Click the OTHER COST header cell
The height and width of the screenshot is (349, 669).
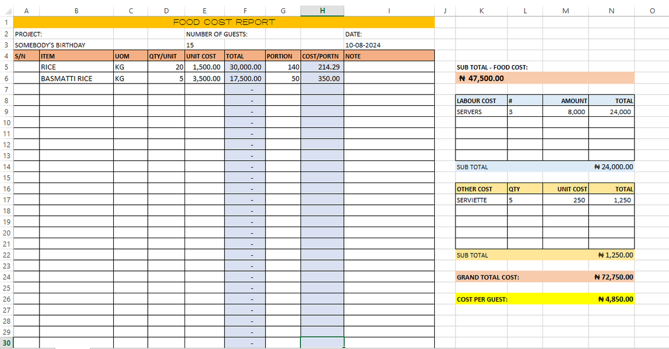[481, 189]
